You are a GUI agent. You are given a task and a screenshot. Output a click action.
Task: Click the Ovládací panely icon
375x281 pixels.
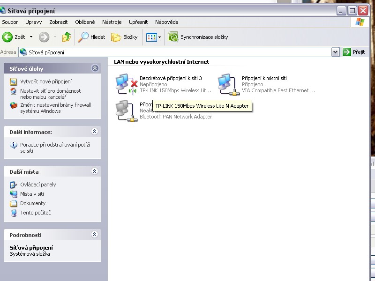(14, 185)
